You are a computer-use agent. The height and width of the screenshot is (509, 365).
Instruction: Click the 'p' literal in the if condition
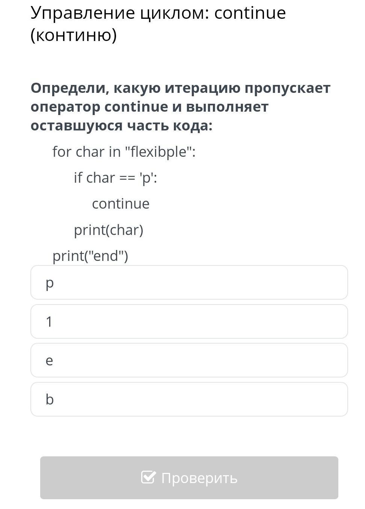(146, 178)
